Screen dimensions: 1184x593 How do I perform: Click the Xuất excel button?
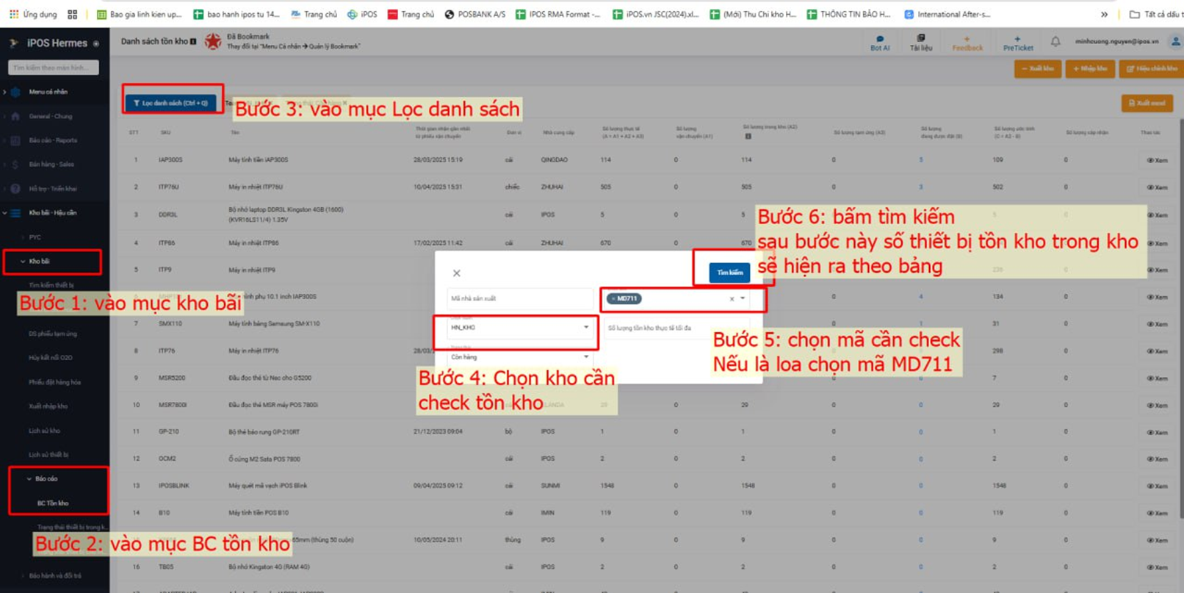click(1147, 103)
